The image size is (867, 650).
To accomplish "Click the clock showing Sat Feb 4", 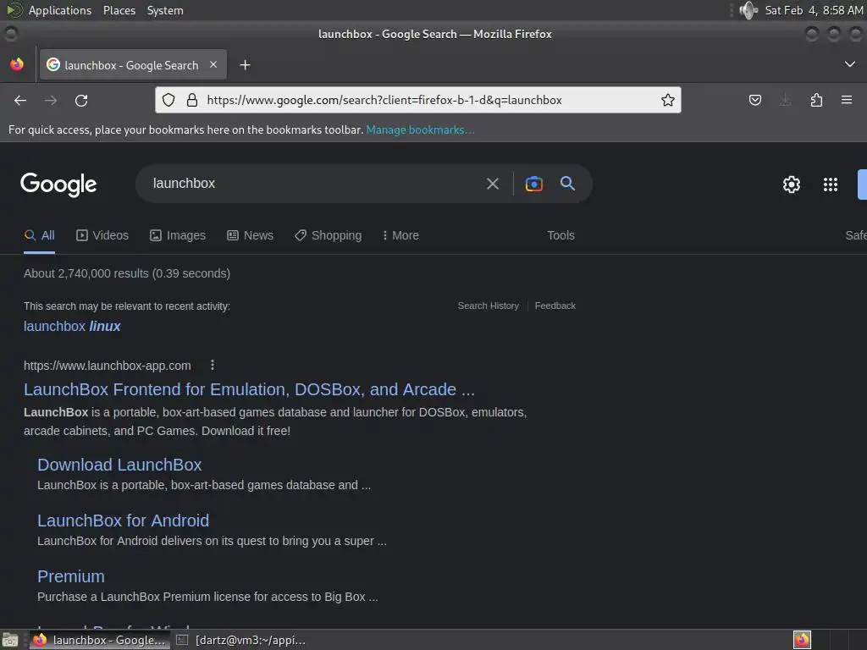I will pyautogui.click(x=814, y=10).
